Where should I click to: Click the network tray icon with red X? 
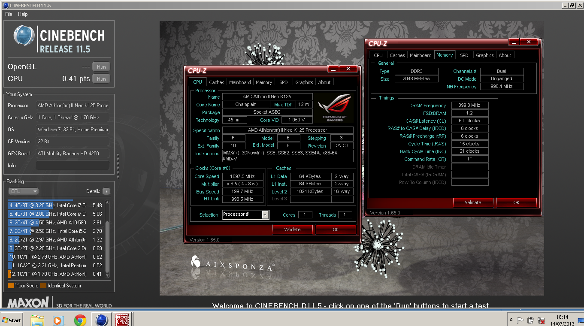coord(542,320)
